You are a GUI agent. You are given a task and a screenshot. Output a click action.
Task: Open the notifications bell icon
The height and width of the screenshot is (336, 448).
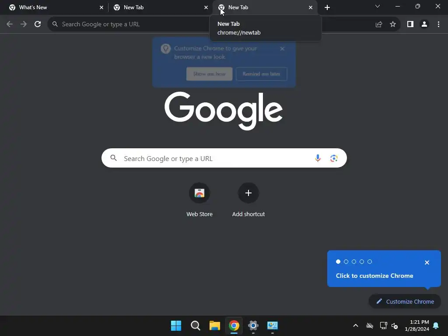[x=436, y=325]
